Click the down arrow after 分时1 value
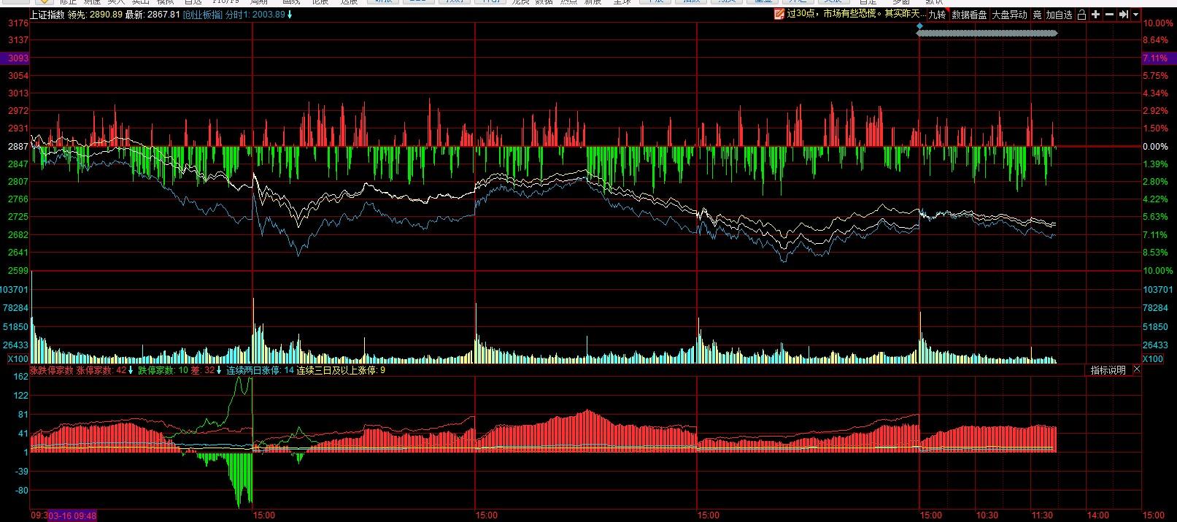The width and height of the screenshot is (1177, 522). tap(290, 15)
